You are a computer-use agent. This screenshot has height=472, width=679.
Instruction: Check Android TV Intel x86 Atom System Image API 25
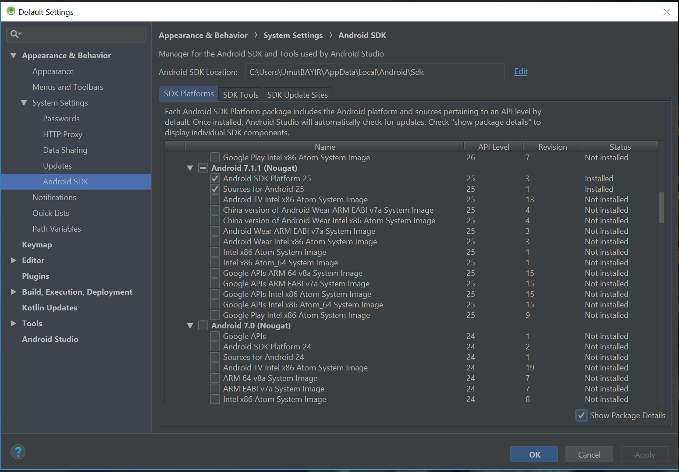[x=215, y=200]
